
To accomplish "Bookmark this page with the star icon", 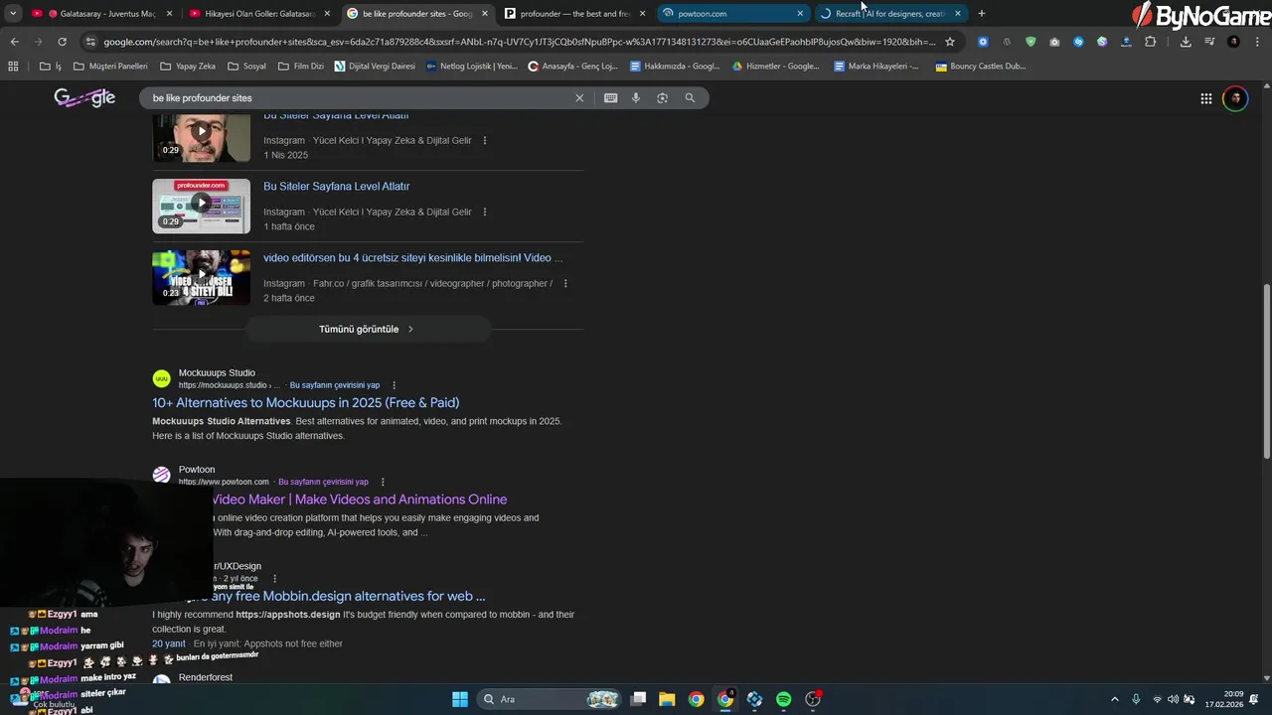I will coord(950,42).
